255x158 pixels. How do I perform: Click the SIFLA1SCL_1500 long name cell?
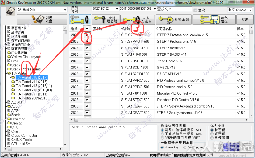(x=135, y=67)
